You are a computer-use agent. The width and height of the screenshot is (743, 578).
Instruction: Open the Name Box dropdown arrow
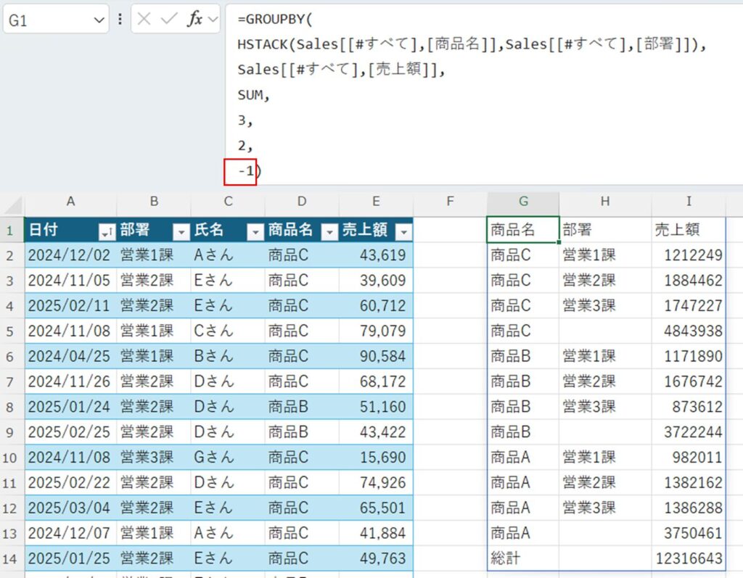click(x=99, y=20)
